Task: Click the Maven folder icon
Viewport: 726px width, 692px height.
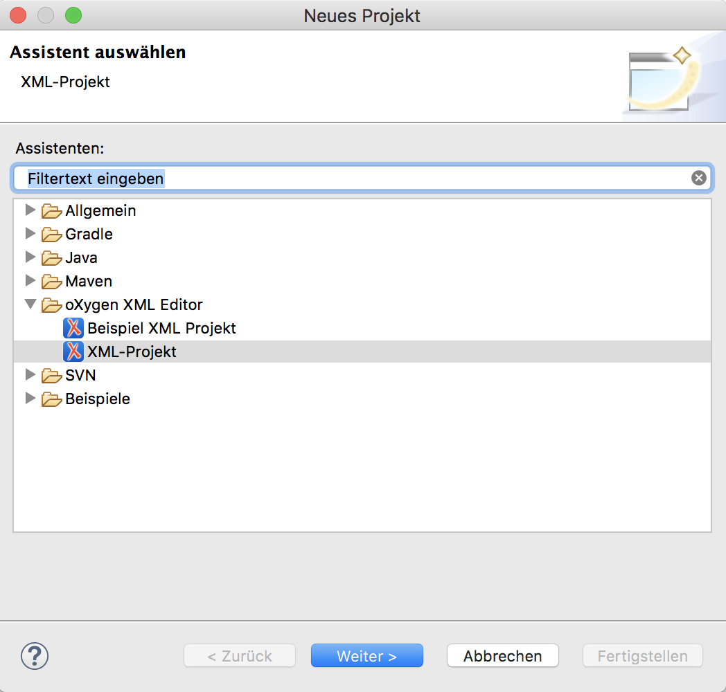Action: point(52,282)
